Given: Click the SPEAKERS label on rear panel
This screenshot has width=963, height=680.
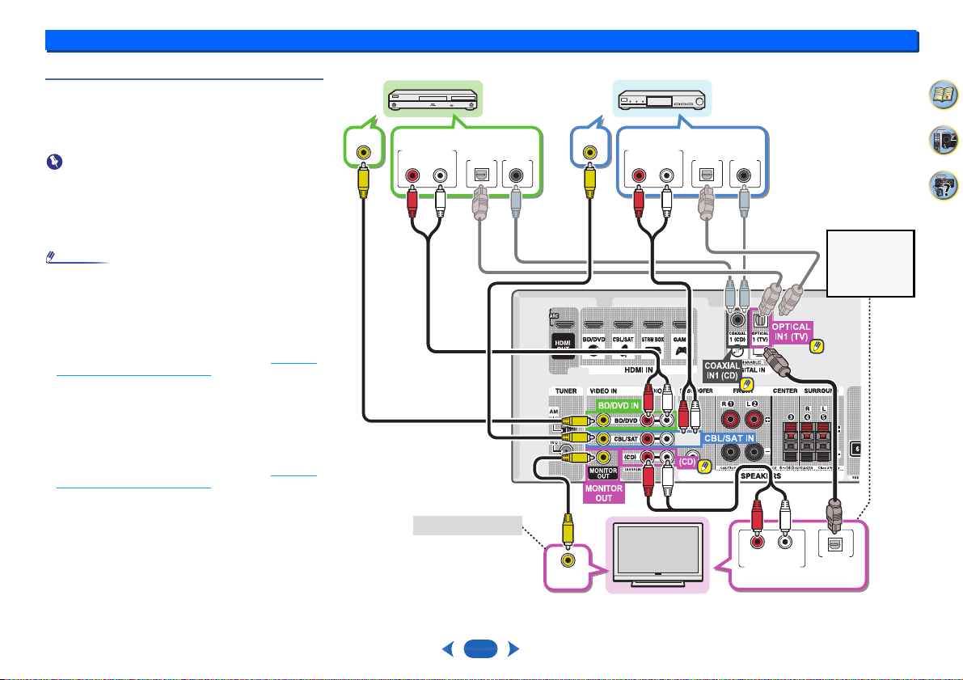Looking at the screenshot, I should pos(761,476).
